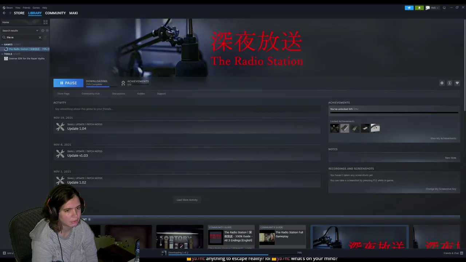Open the Store Page link

pos(63,94)
